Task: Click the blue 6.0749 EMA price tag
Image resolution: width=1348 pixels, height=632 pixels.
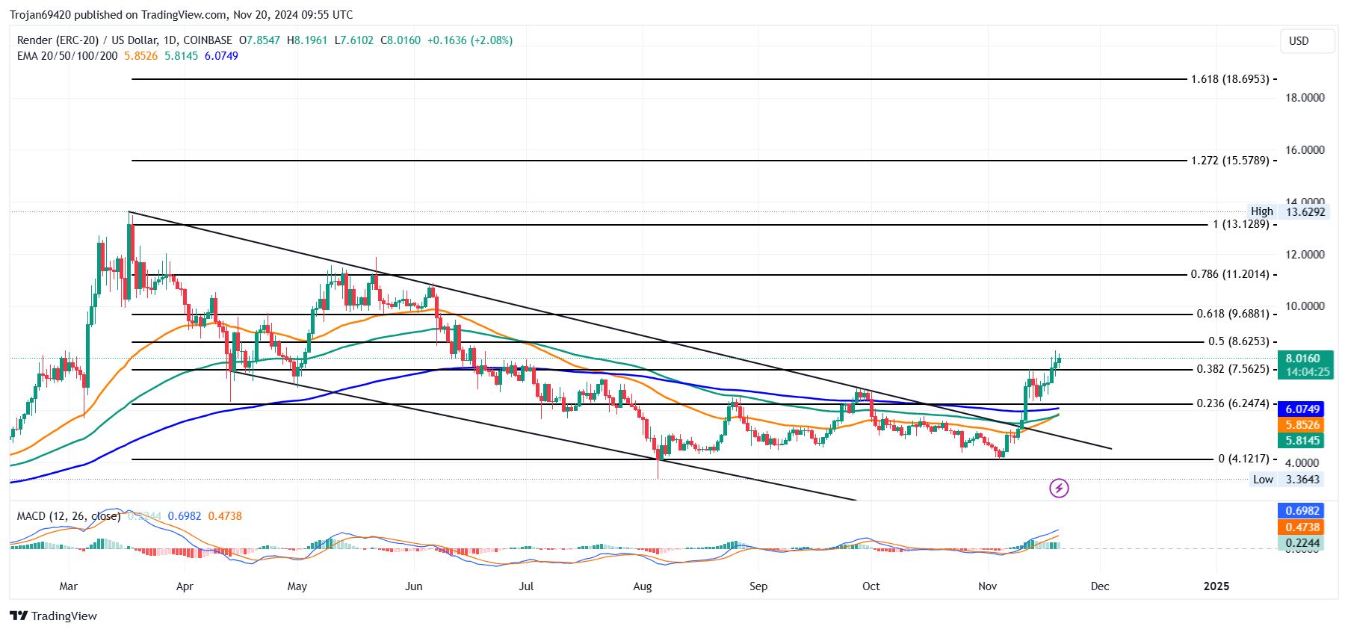Action: click(x=1302, y=409)
